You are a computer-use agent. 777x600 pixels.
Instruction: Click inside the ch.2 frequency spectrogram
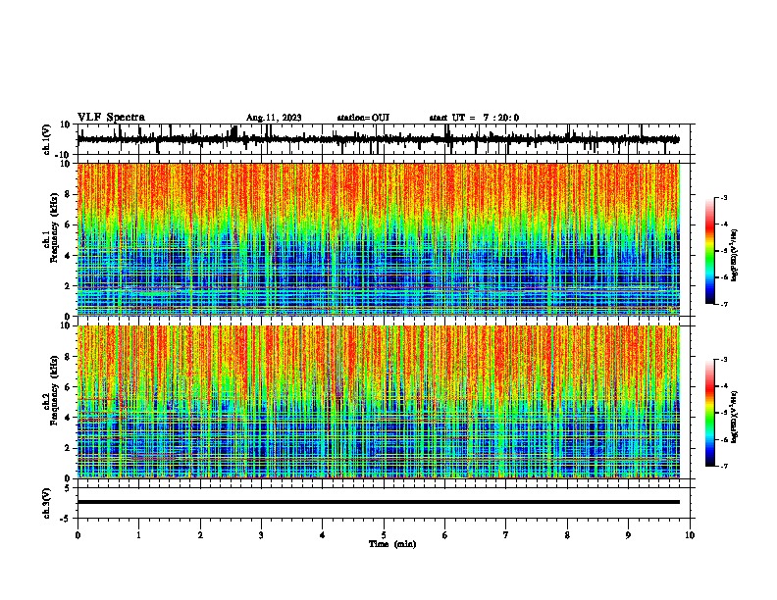[379, 402]
